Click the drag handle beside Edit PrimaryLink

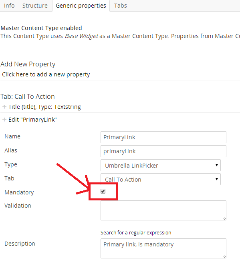(4, 120)
